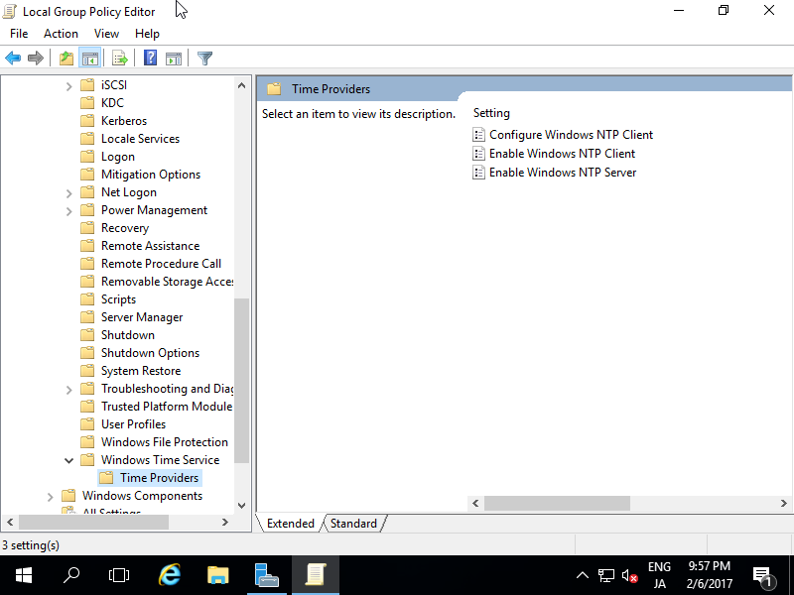Select the Export List toolbar icon
Image resolution: width=794 pixels, height=595 pixels.
pos(120,58)
